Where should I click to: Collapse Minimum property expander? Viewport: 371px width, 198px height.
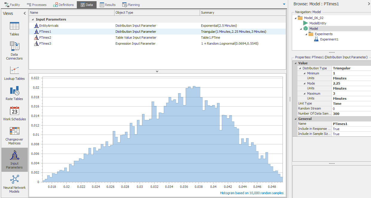[x=304, y=73]
